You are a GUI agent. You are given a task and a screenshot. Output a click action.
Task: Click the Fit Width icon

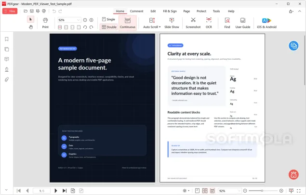pyautogui.click(x=72, y=27)
